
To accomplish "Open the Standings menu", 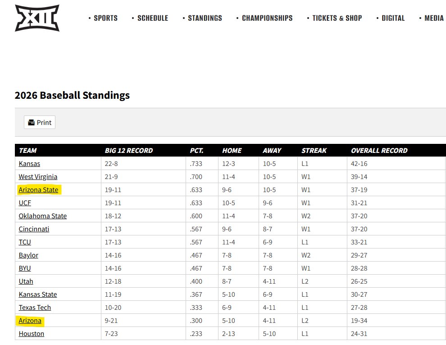I will 205,18.
